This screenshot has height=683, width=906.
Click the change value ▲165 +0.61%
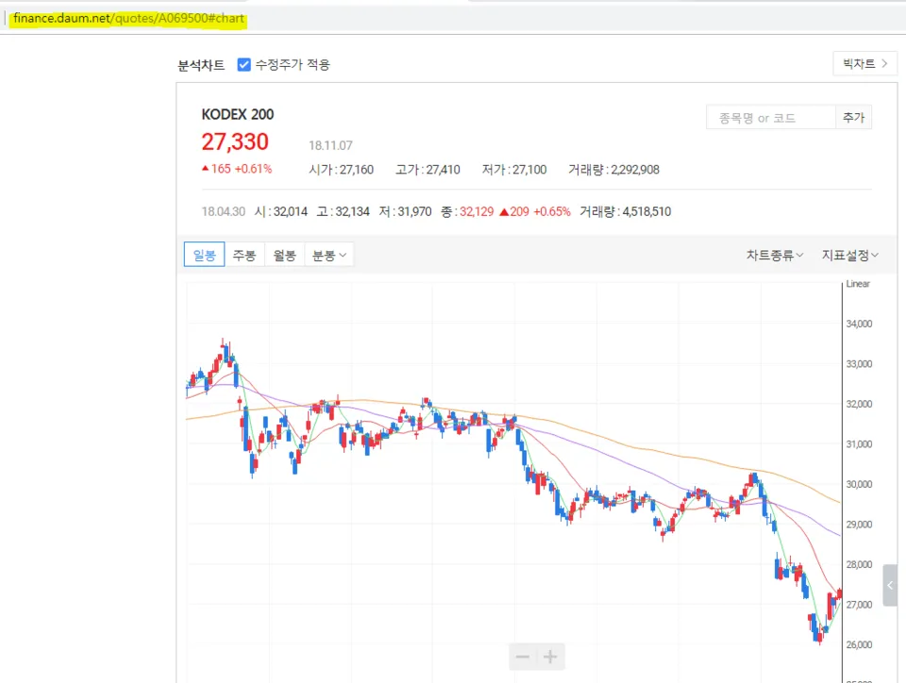(236, 169)
